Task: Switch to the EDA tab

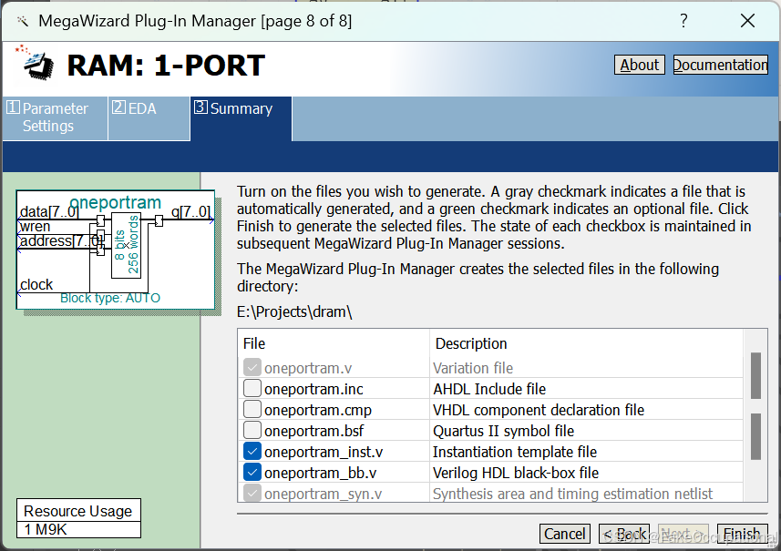Action: tap(149, 118)
